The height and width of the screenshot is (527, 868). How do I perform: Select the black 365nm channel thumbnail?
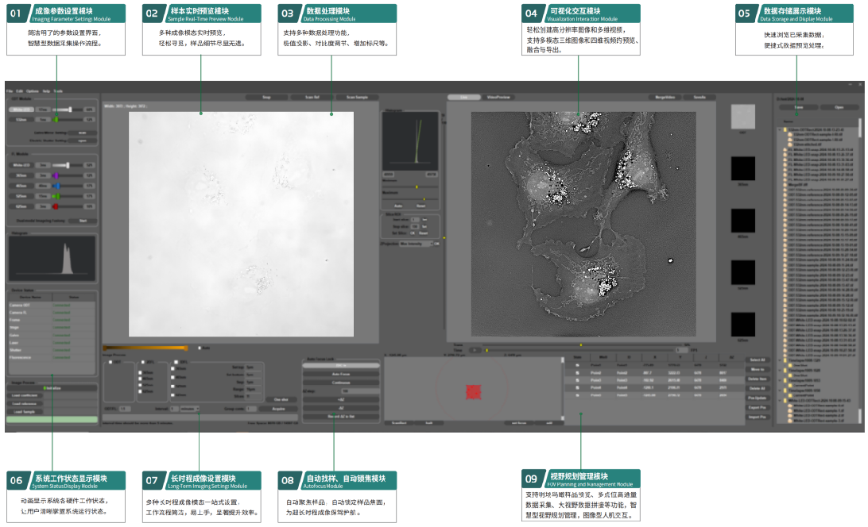point(742,167)
